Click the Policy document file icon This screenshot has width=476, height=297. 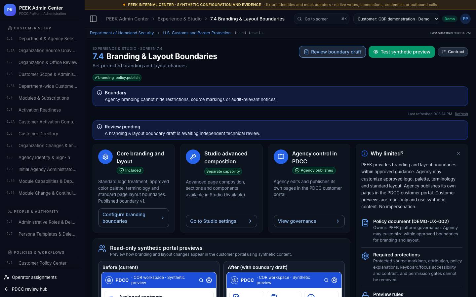(365, 223)
